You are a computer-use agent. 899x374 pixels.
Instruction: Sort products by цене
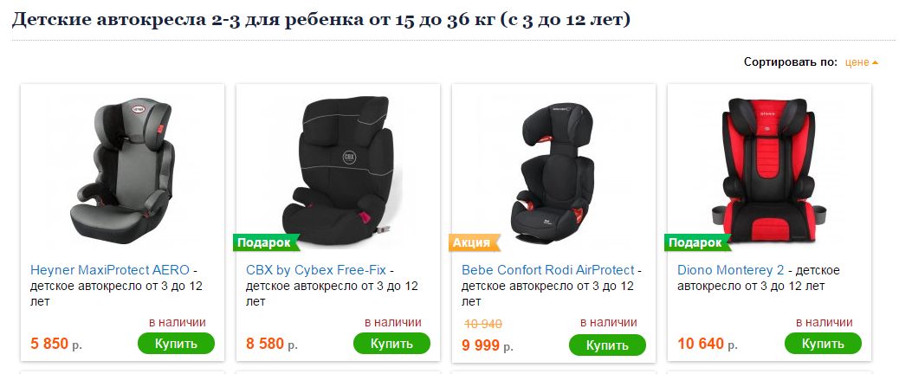(x=857, y=62)
